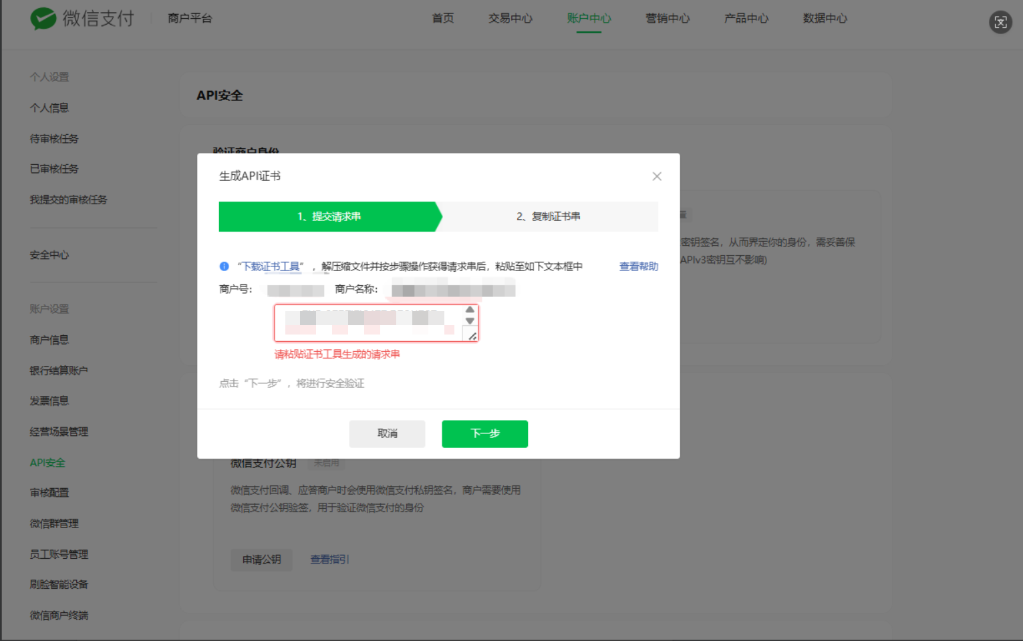Open the 查看帮助 link
1023x641 pixels.
point(638,266)
